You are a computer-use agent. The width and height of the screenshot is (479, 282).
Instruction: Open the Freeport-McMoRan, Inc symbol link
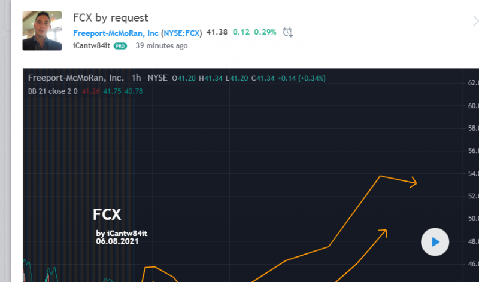click(x=116, y=33)
